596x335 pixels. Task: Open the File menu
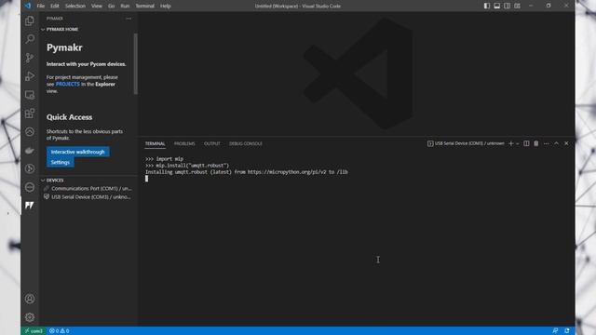[41, 6]
